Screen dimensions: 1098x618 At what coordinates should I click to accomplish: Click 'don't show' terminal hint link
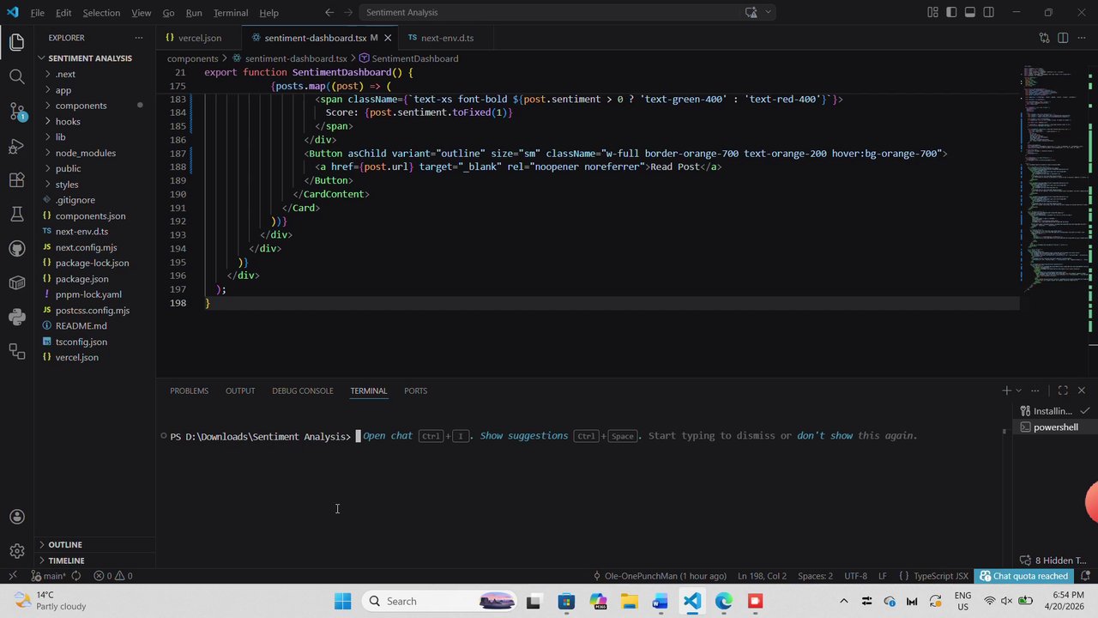coord(824,436)
